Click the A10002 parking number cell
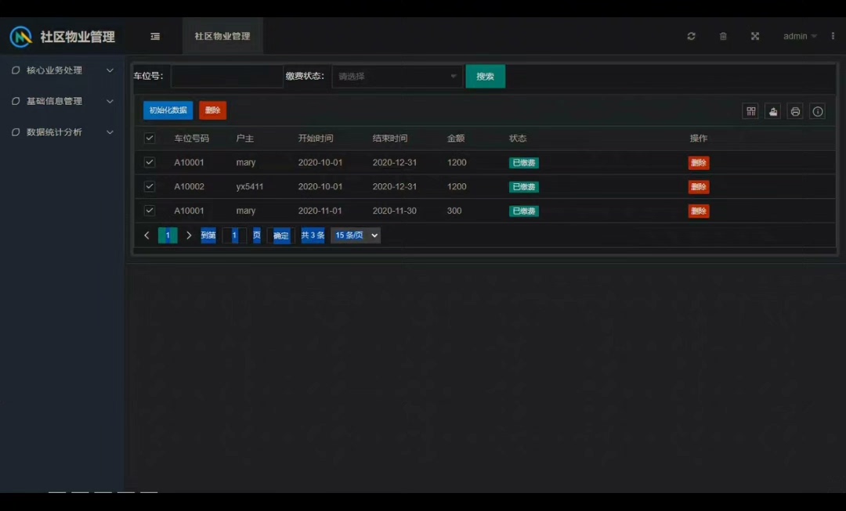 [190, 186]
